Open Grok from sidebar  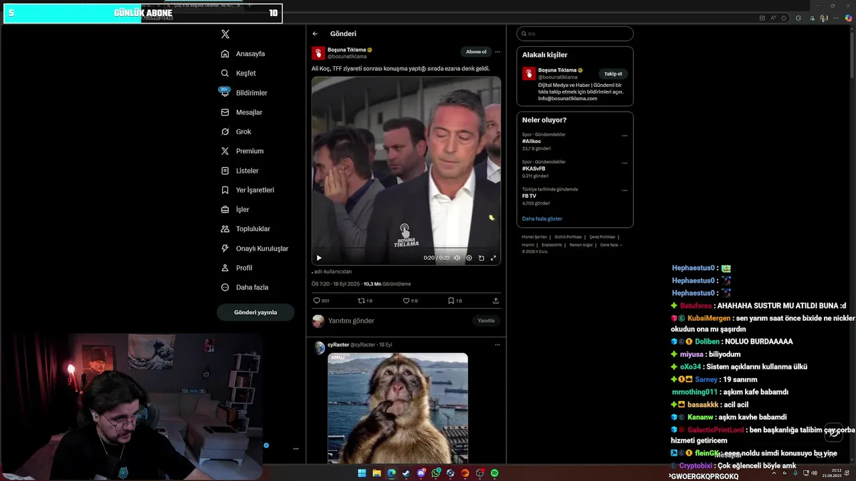[236, 132]
